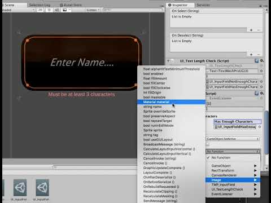Choose string tag property

(x=171, y=135)
